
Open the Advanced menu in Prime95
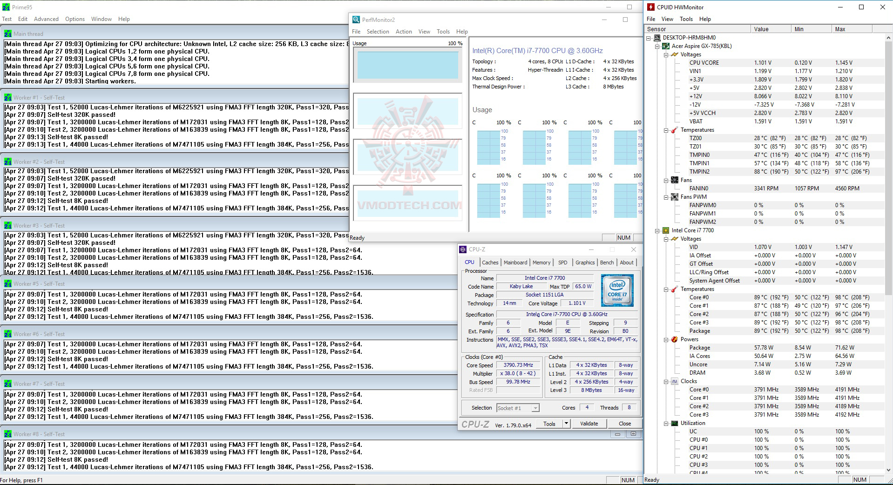[46, 19]
